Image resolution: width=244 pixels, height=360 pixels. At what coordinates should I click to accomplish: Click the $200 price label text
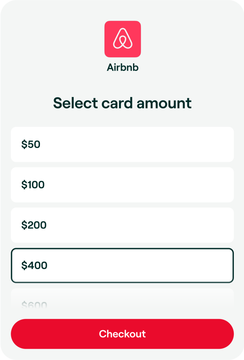[34, 225]
